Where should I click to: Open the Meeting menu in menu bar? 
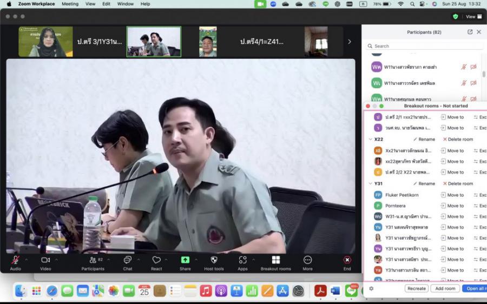70,4
